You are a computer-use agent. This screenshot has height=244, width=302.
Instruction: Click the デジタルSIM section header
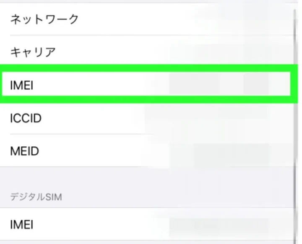[36, 197]
